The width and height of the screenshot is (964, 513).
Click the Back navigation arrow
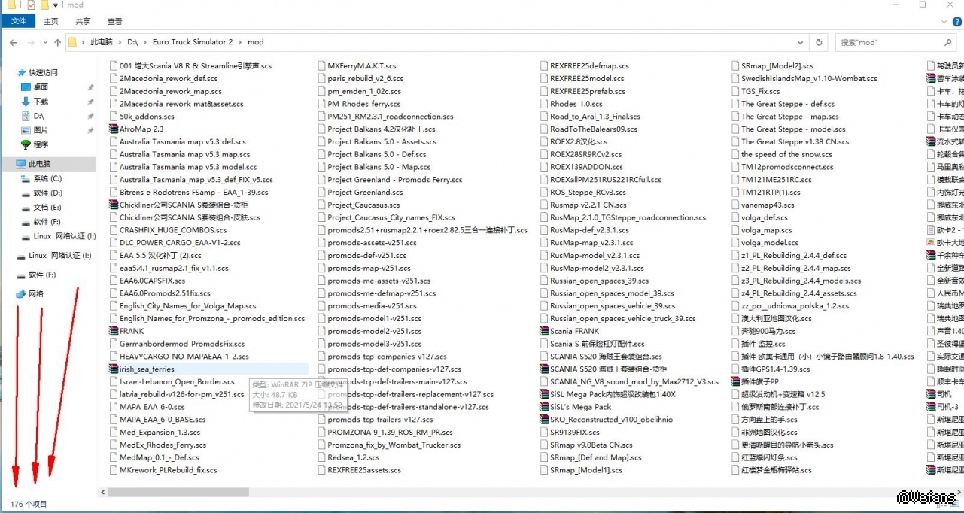click(x=12, y=43)
